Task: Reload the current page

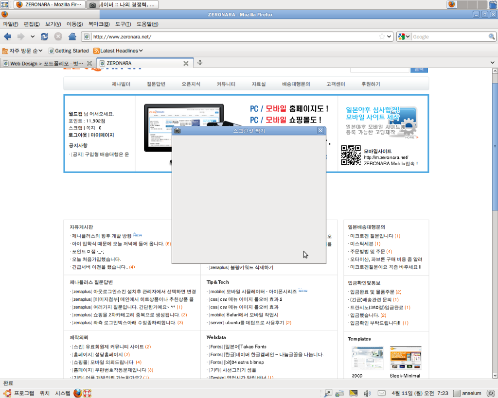Action: [x=44, y=36]
